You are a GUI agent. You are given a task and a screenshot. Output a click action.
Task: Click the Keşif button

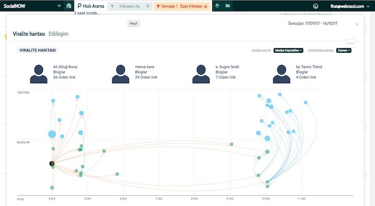[x=134, y=23]
